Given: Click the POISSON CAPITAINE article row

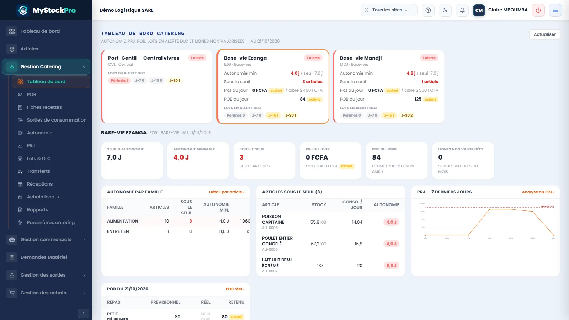Looking at the screenshot, I should [x=331, y=222].
